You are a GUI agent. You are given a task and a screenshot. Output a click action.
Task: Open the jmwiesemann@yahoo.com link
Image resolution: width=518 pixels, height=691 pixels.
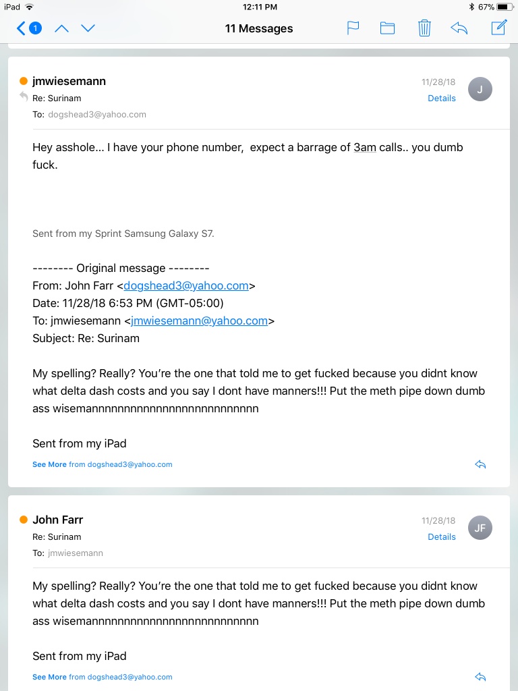pos(199,321)
